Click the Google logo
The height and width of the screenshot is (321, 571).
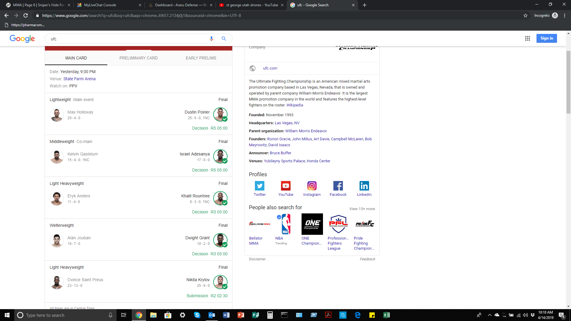[x=22, y=39]
